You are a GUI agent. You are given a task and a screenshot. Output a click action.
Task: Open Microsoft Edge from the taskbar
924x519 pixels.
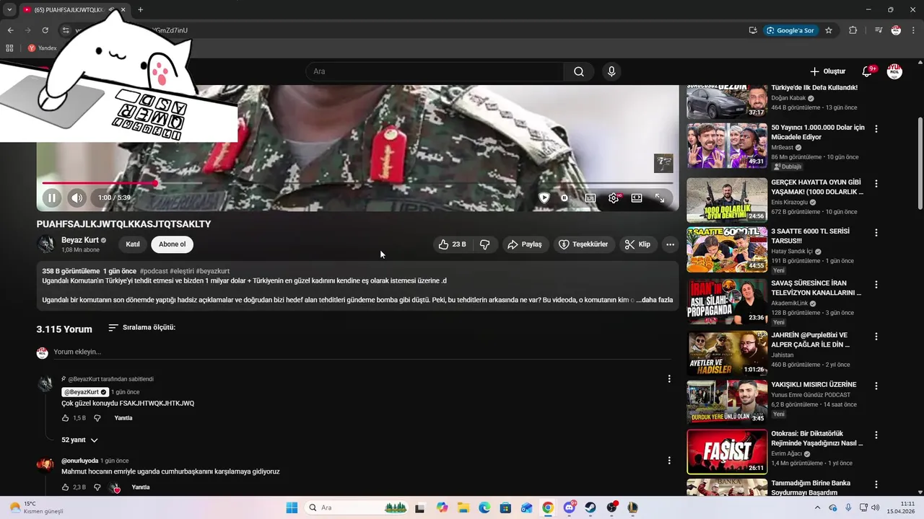click(484, 507)
